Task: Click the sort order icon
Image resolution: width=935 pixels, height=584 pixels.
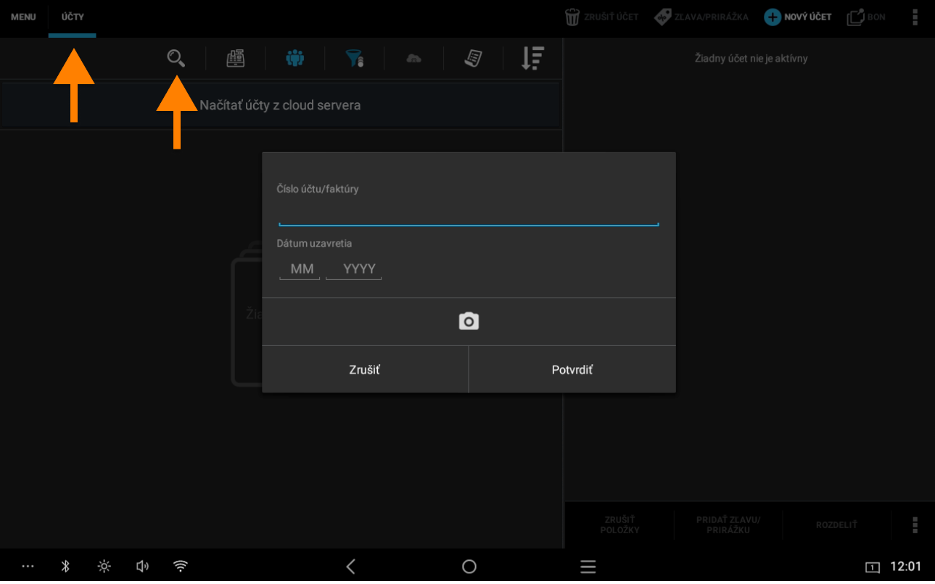Action: point(532,58)
